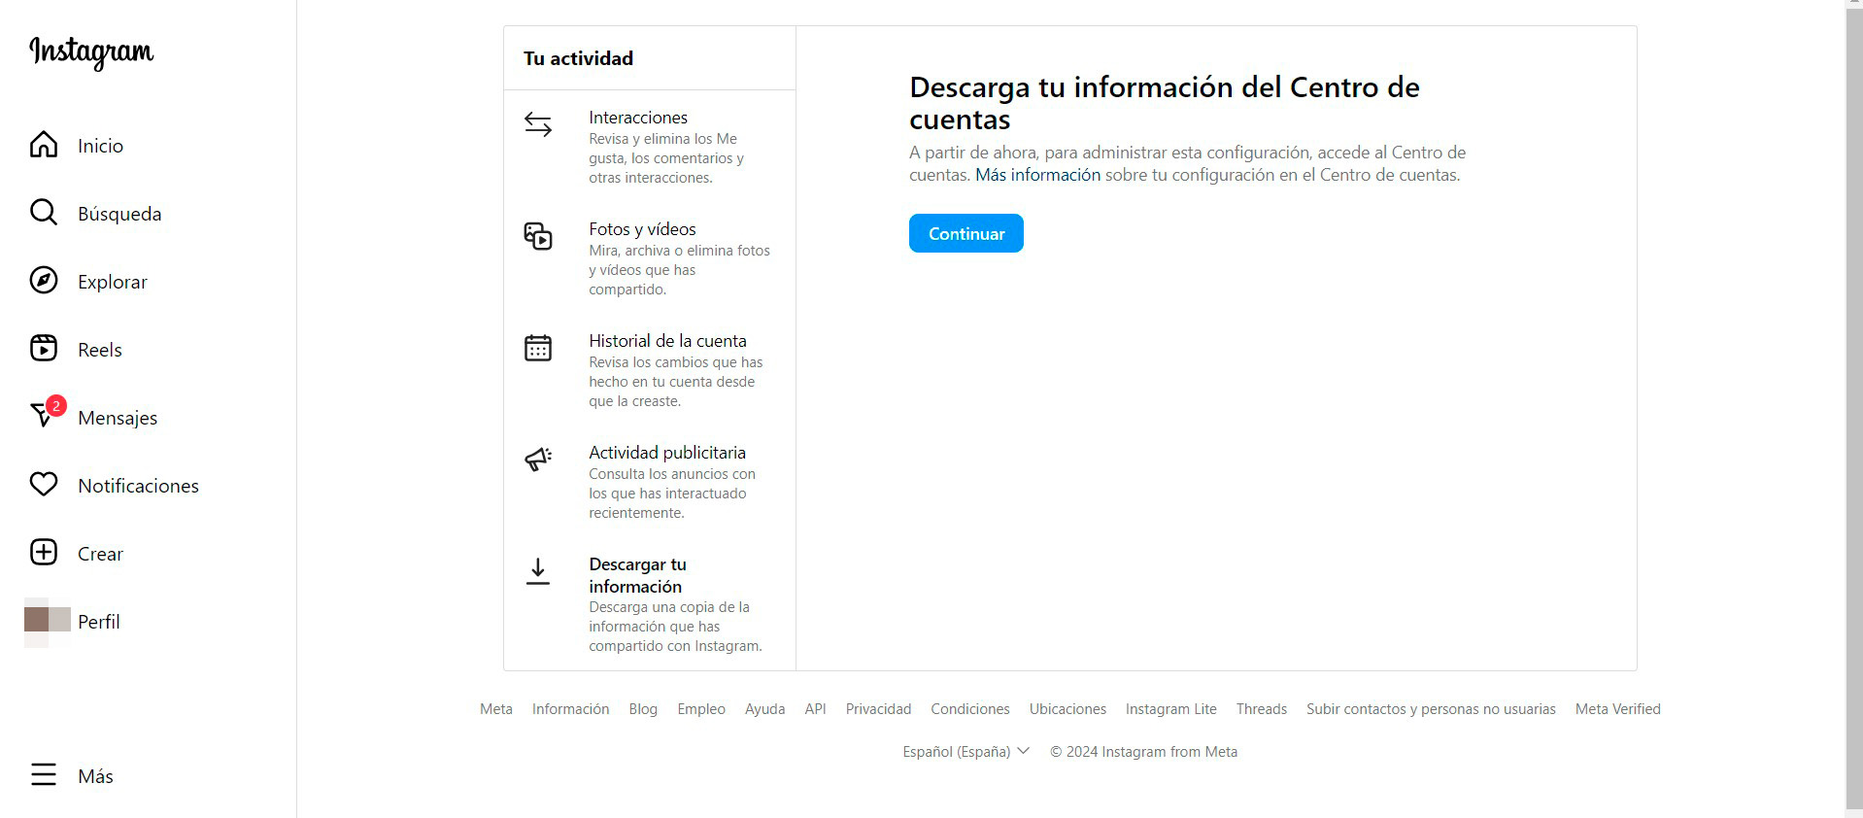Click the Instagram logo
Image resolution: width=1863 pixels, height=818 pixels.
point(91,52)
